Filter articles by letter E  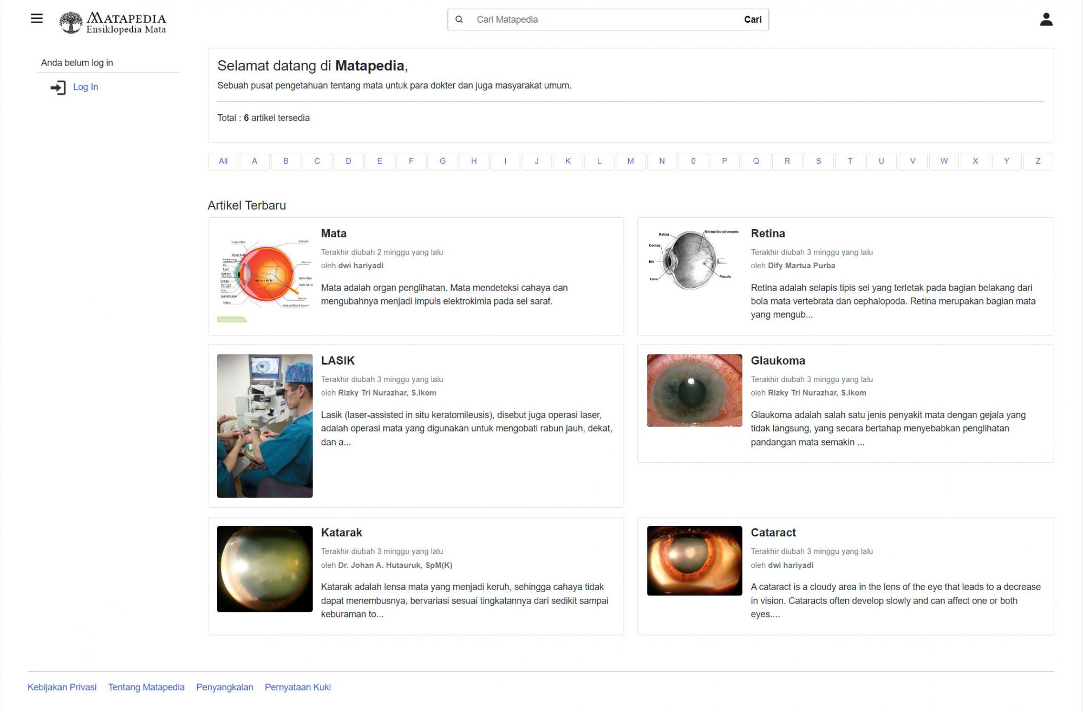click(380, 161)
